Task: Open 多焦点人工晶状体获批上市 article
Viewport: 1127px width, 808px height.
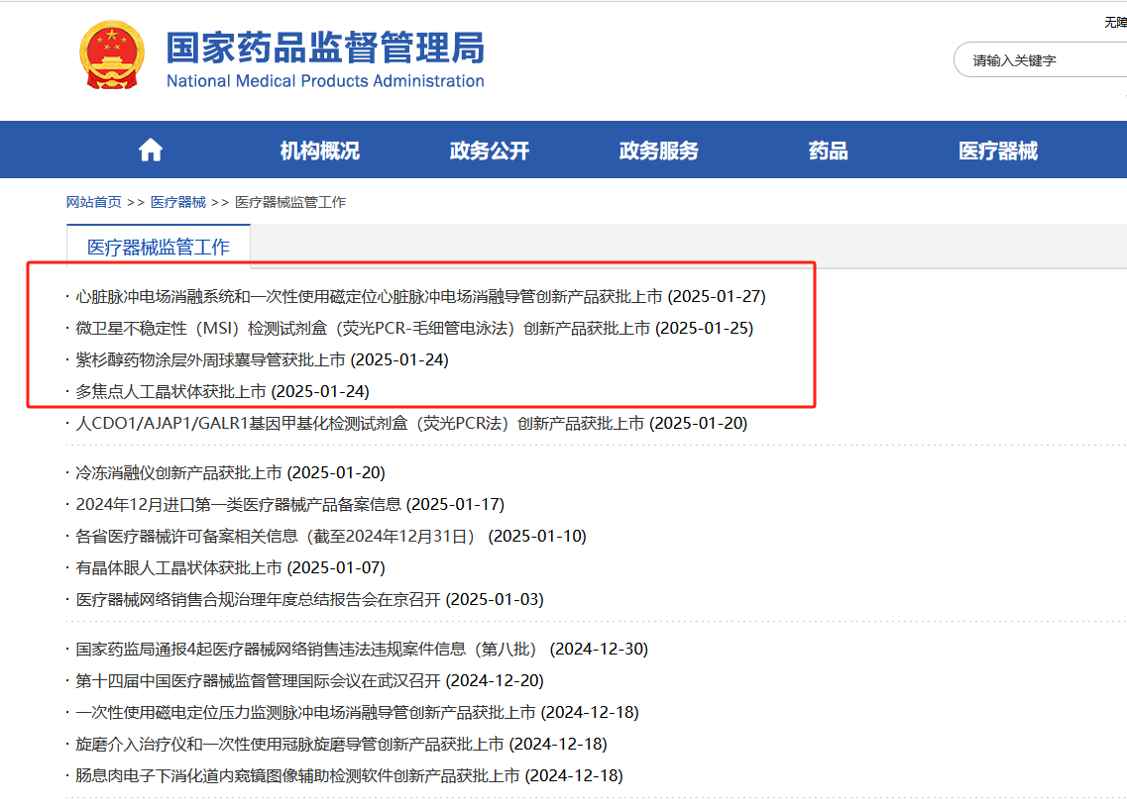Action: click(x=223, y=391)
